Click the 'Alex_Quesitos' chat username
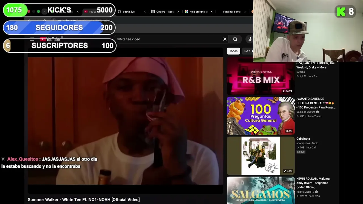Image resolution: width=363 pixels, height=204 pixels. (x=23, y=159)
